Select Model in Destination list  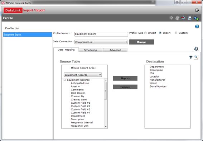(153, 83)
